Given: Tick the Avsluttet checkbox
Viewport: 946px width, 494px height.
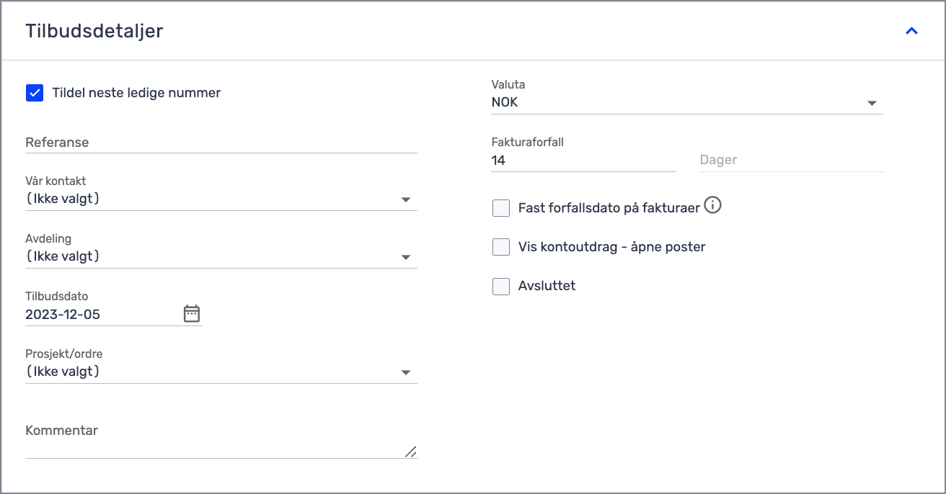Looking at the screenshot, I should tap(501, 287).
